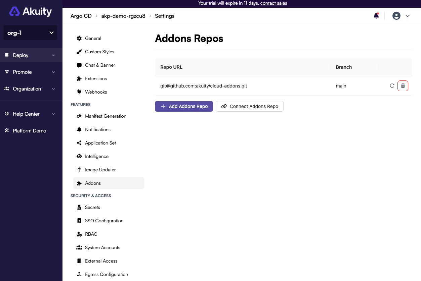Refresh the cloud-addons repo
Screen dimensions: 421x281
[x=392, y=86]
